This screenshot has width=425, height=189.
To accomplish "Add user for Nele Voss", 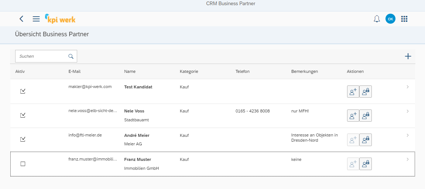I will (x=353, y=116).
